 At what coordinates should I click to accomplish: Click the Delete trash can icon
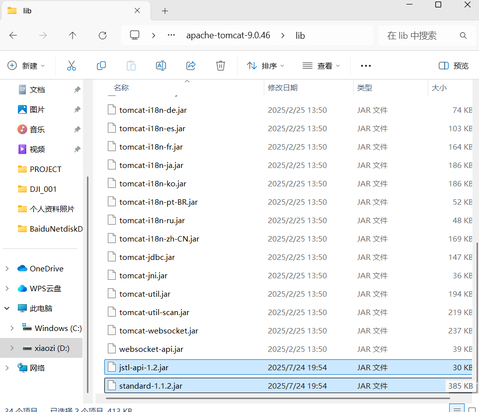(x=221, y=66)
